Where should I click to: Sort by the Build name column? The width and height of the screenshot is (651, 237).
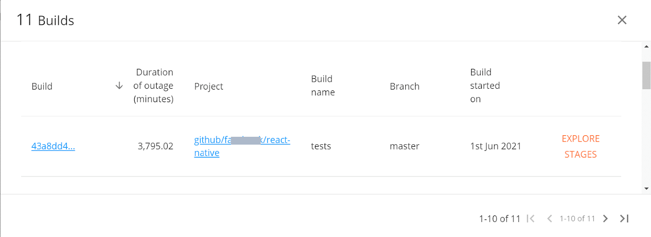point(323,86)
